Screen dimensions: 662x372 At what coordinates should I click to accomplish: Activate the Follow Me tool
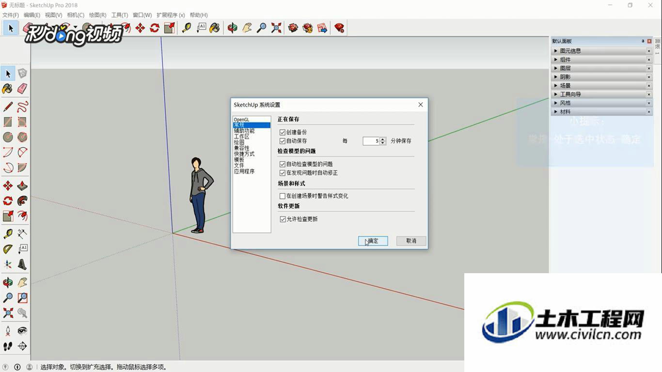tap(22, 201)
